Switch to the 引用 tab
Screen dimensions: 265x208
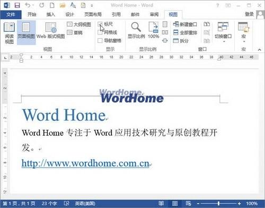(116, 14)
